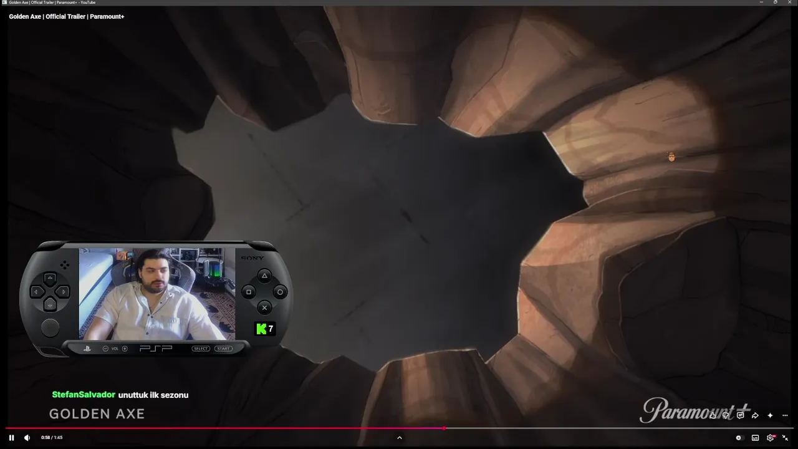The width and height of the screenshot is (798, 449).
Task: Click the 0:58 / 1:45 time display
Action: pos(52,438)
